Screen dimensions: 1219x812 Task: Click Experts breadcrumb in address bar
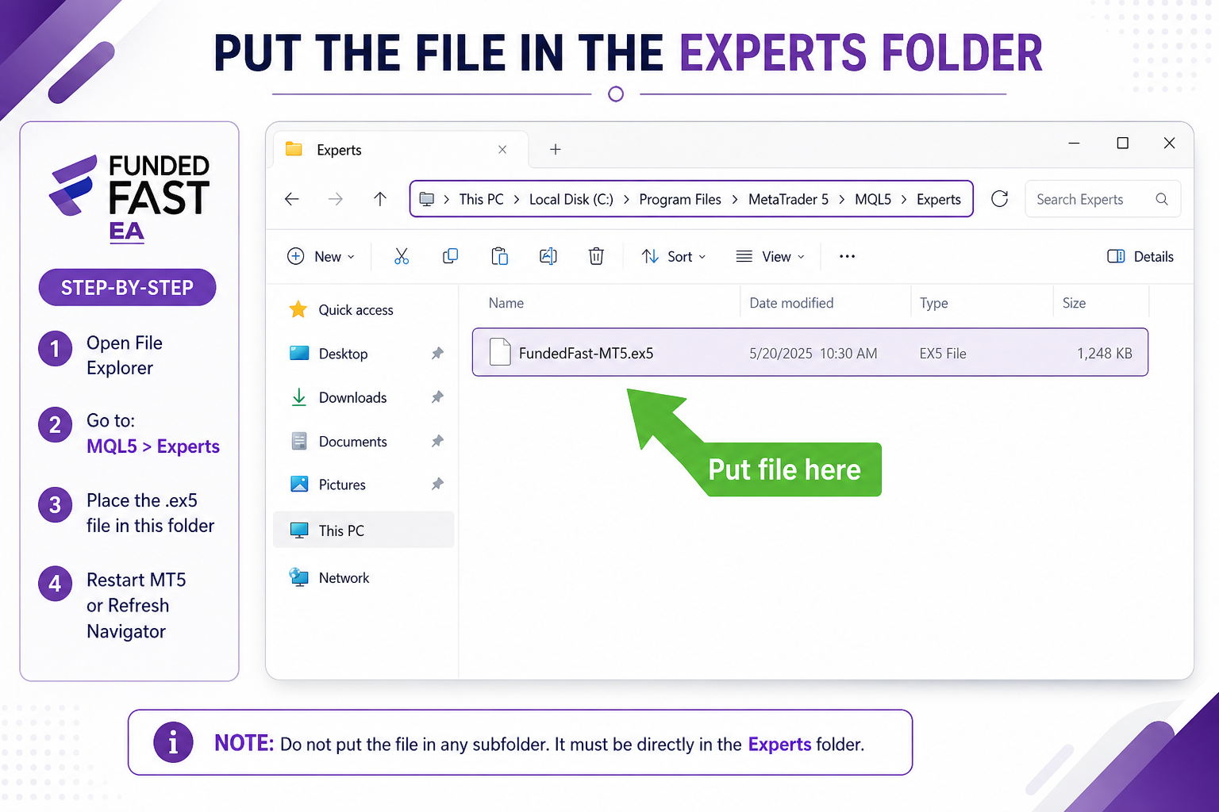pos(939,200)
